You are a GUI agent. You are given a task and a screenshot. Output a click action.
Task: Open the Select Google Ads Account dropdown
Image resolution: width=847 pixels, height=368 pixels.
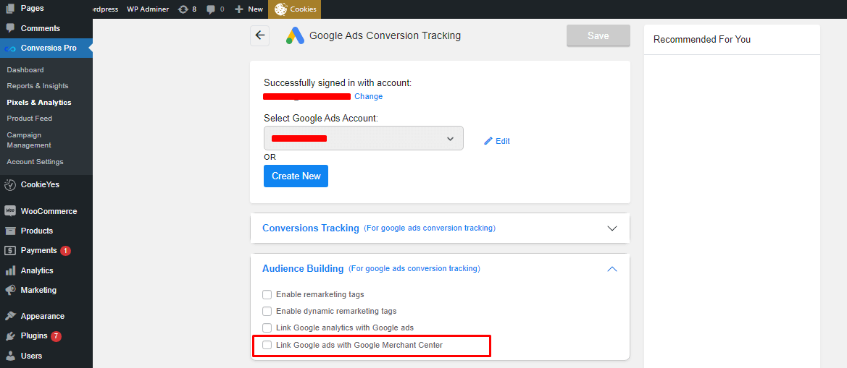click(x=364, y=139)
